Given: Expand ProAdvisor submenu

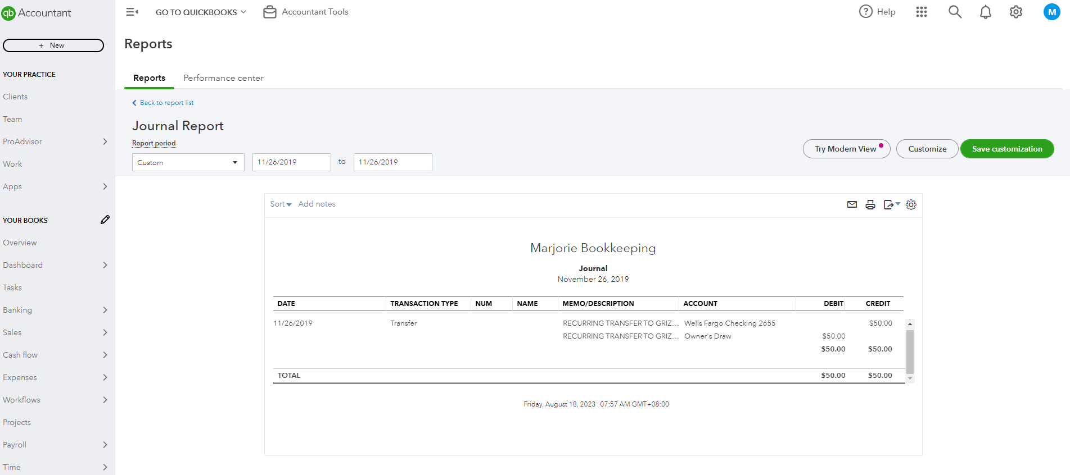Looking at the screenshot, I should (x=105, y=141).
